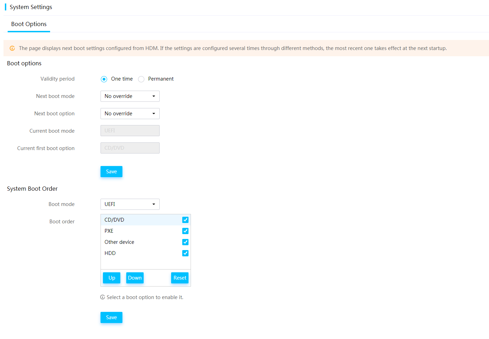This screenshot has width=489, height=339.
Task: Switch to the Boot Options tab
Action: pos(29,24)
